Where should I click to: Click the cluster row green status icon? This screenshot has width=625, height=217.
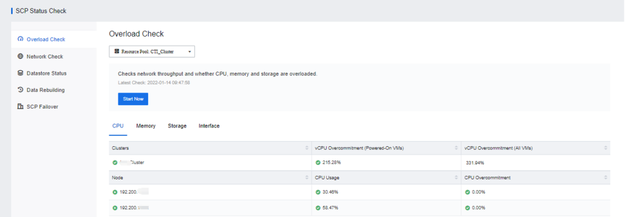click(115, 162)
